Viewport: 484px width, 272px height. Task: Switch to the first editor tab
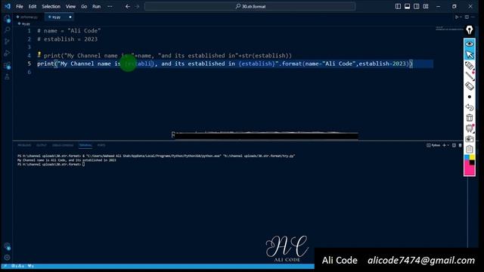click(x=29, y=17)
